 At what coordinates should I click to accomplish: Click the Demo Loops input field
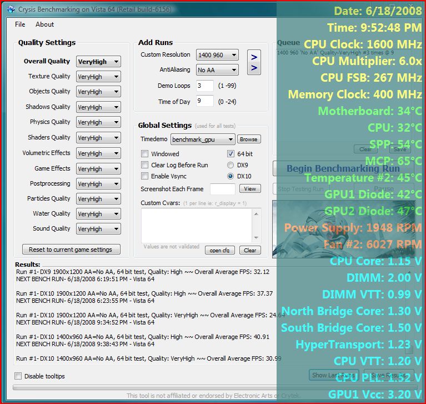(205, 86)
